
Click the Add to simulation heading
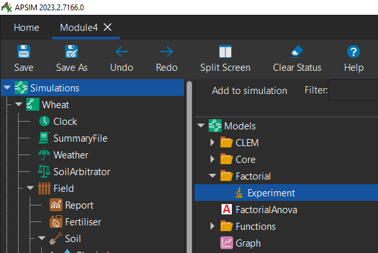tap(249, 91)
